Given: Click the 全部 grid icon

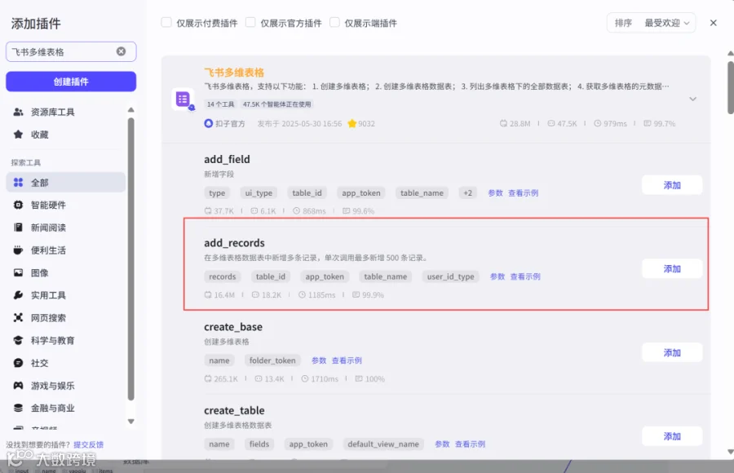Looking at the screenshot, I should click(18, 183).
